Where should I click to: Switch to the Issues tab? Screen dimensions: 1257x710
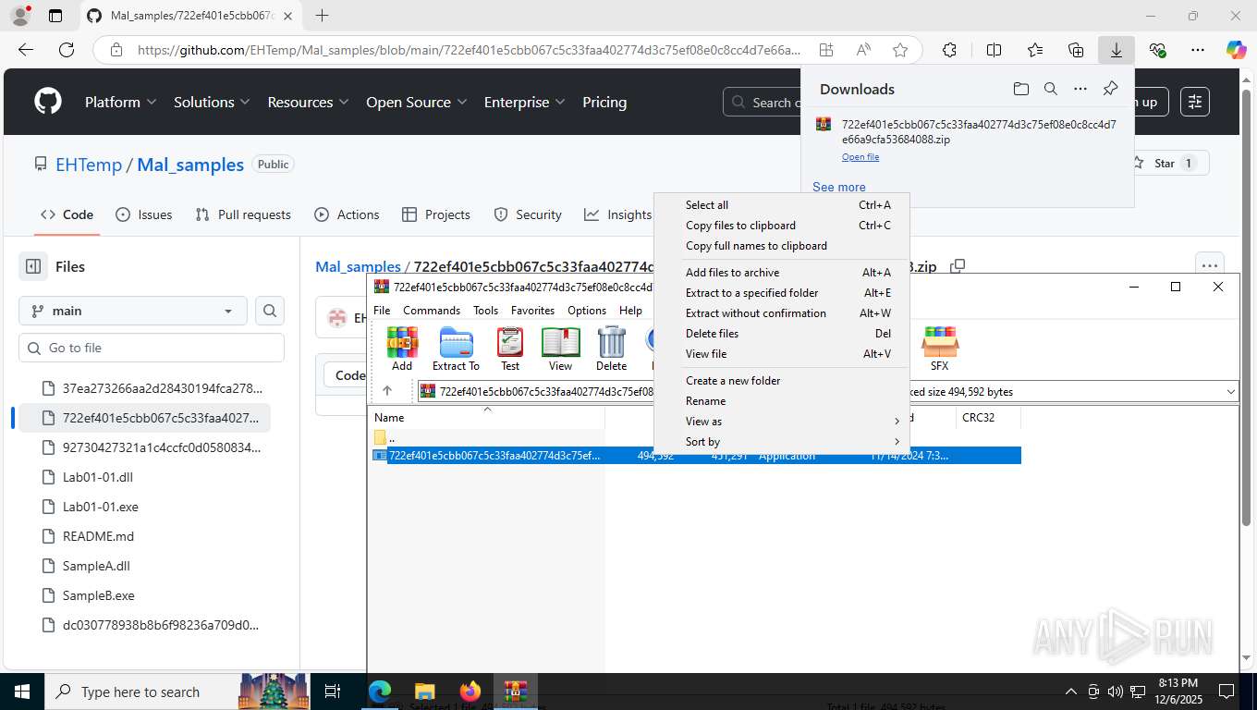click(x=143, y=214)
